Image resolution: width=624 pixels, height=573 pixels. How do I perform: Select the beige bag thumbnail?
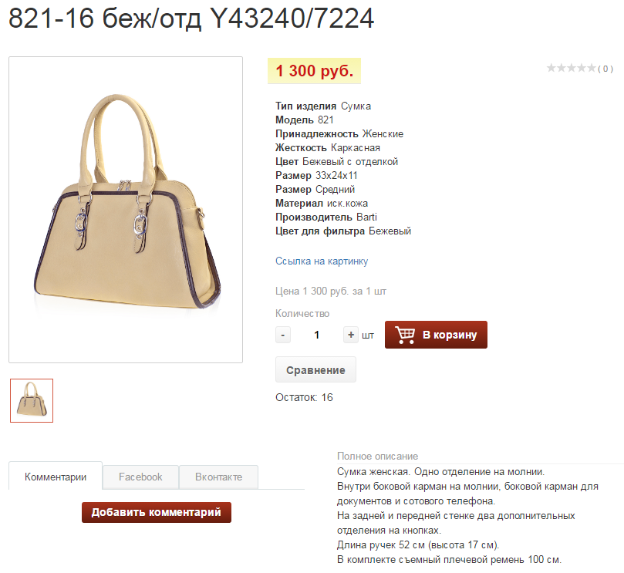(32, 400)
